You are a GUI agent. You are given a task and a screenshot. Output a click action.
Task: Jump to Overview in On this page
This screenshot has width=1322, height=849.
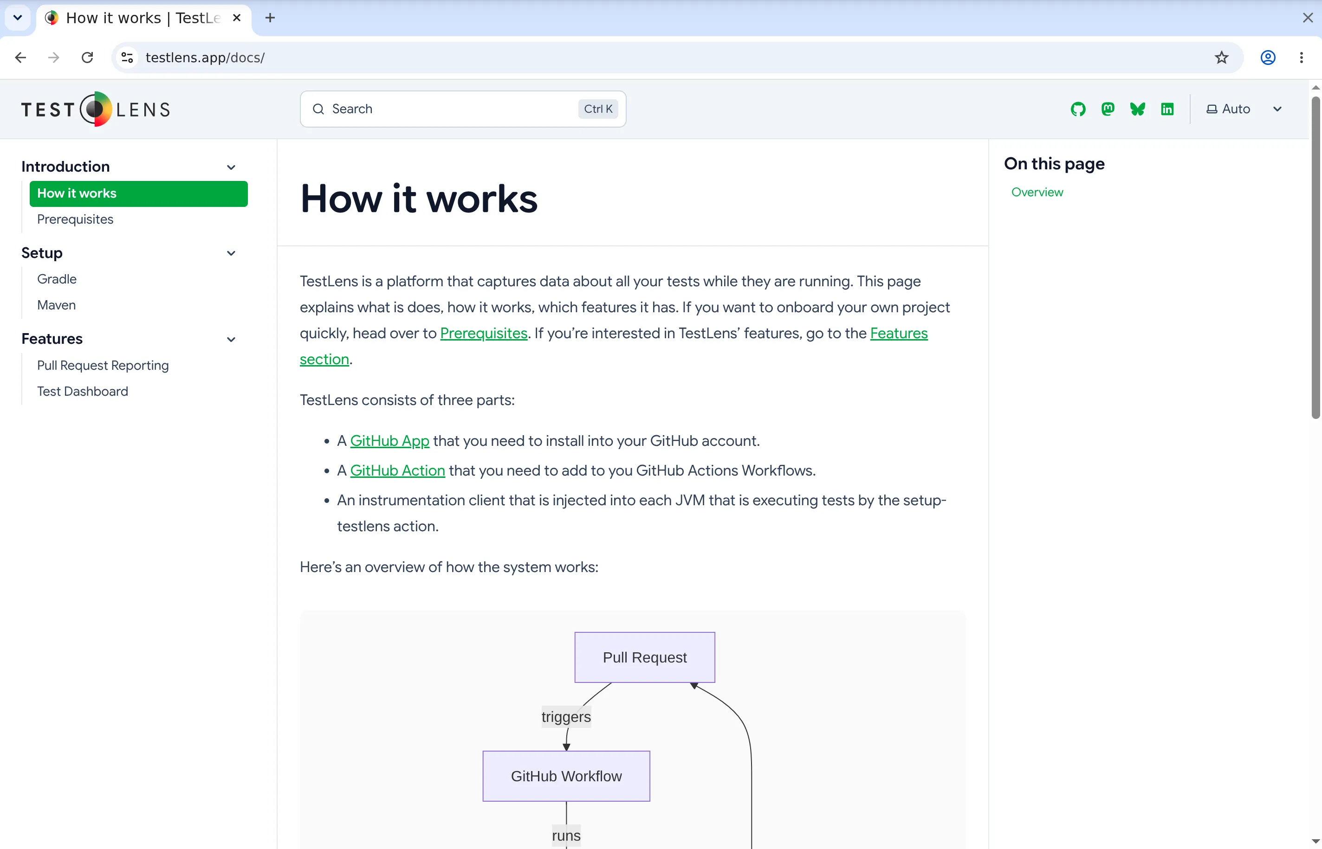tap(1037, 193)
